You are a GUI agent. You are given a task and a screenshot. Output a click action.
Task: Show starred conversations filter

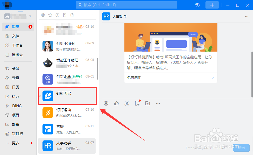point(50,15)
